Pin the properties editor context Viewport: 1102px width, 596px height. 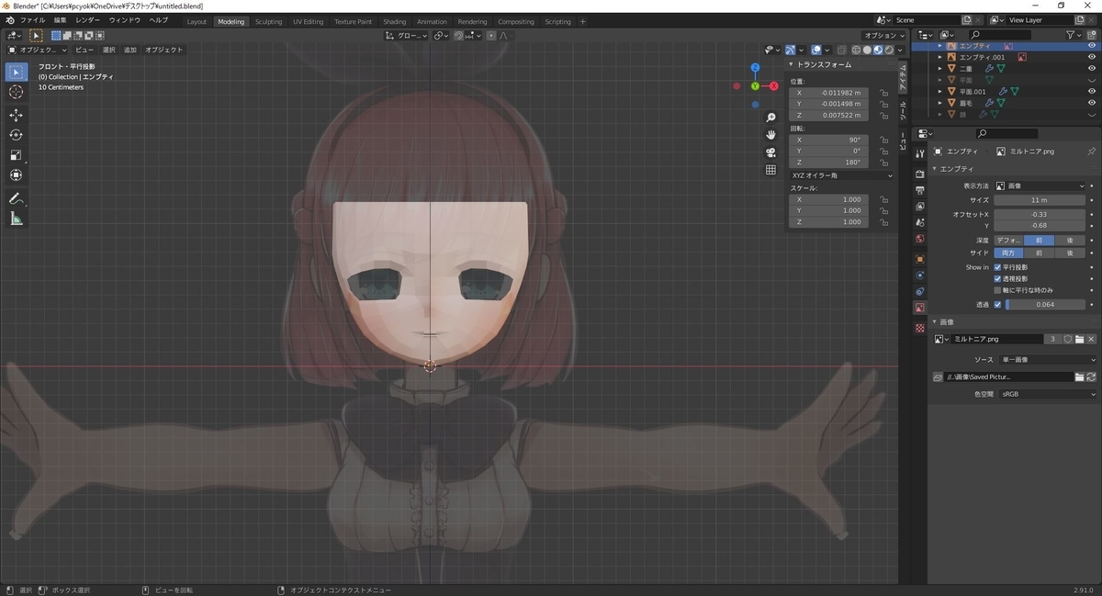coord(1091,152)
